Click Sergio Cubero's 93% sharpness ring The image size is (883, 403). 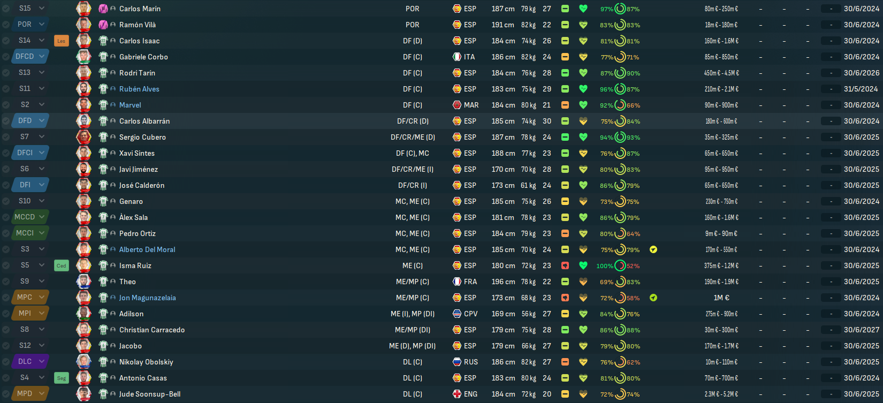coord(620,137)
